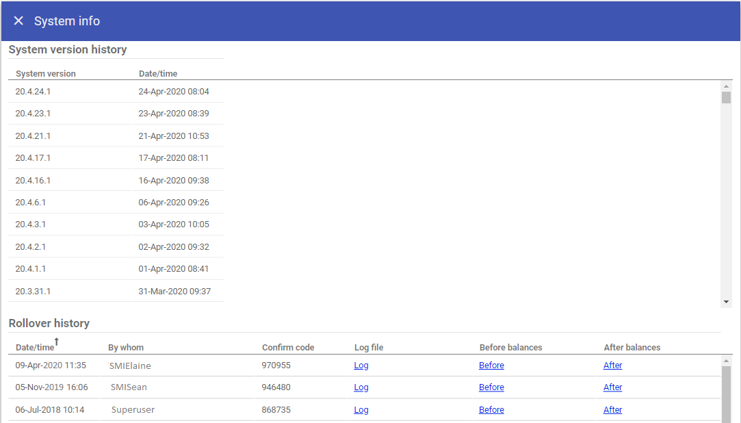741x423 pixels.
Task: Open Log file for 06-Jul-2018 rollover
Action: (x=361, y=410)
